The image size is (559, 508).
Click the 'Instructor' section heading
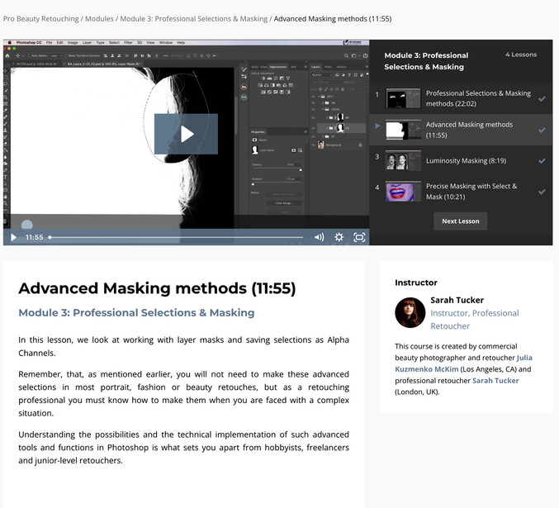coord(415,282)
